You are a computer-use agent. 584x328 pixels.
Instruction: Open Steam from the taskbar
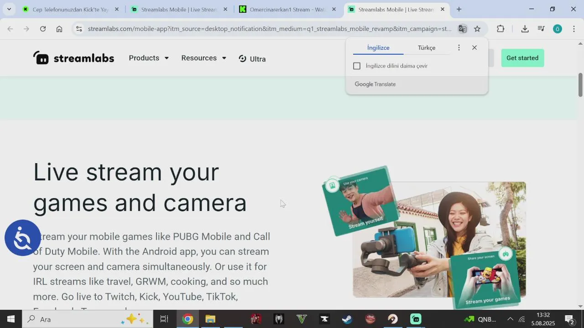pos(347,319)
